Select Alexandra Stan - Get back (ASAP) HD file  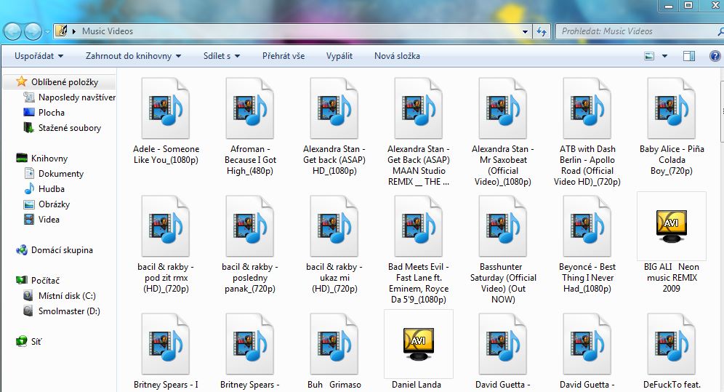tap(334, 127)
